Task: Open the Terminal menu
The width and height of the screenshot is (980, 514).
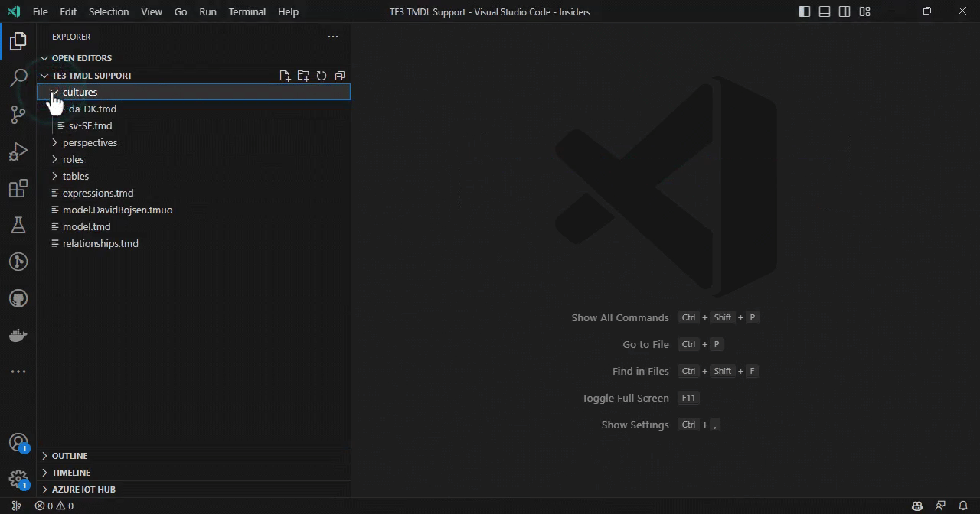Action: (x=247, y=11)
